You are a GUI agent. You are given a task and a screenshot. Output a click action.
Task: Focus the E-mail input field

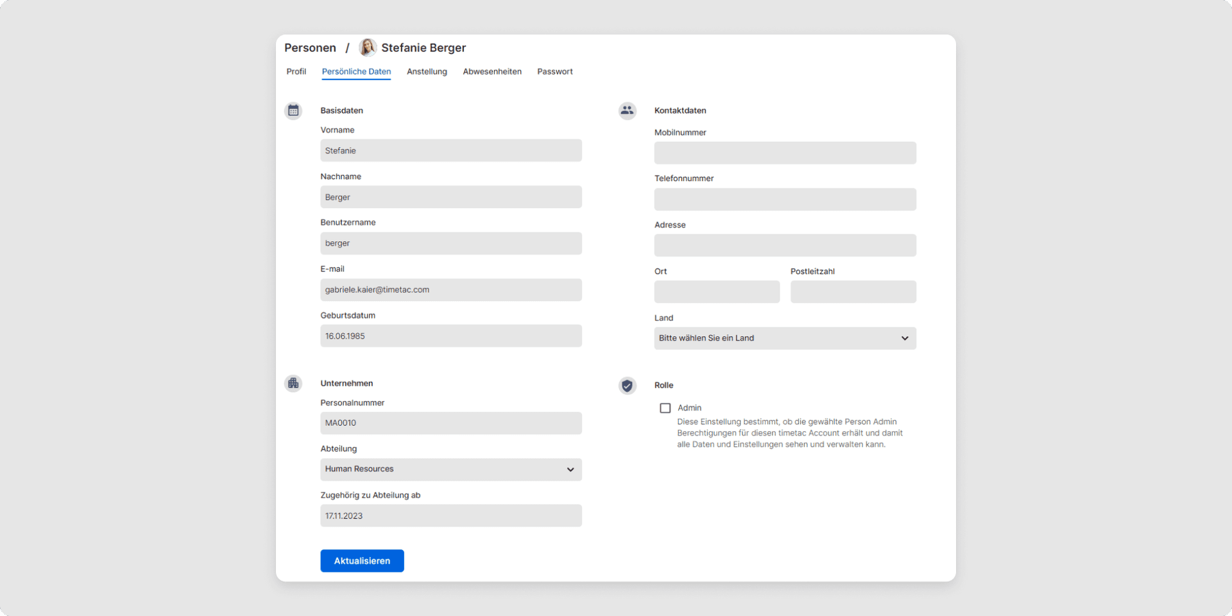coord(450,290)
